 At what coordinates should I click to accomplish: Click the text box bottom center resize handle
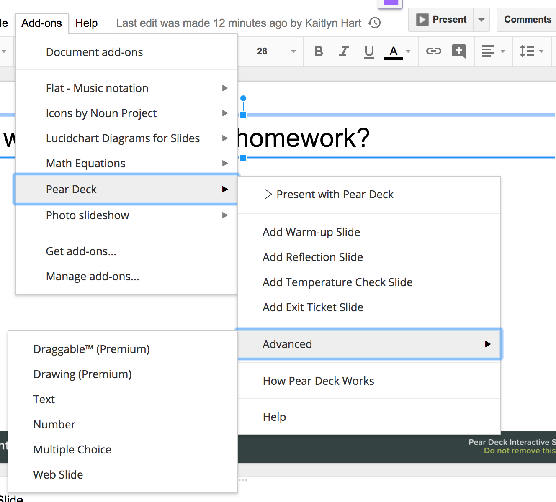(243, 158)
